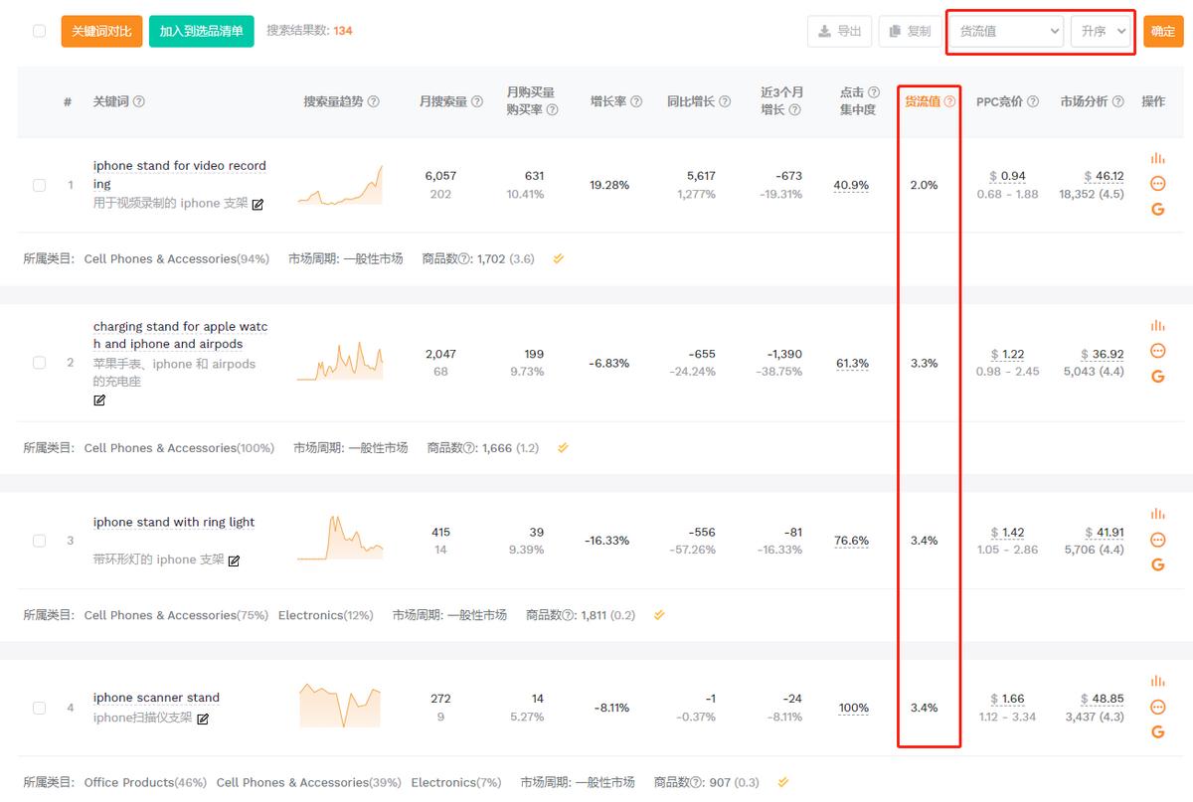Click the 导出 export button
Image resolution: width=1193 pixels, height=802 pixels.
tap(838, 31)
